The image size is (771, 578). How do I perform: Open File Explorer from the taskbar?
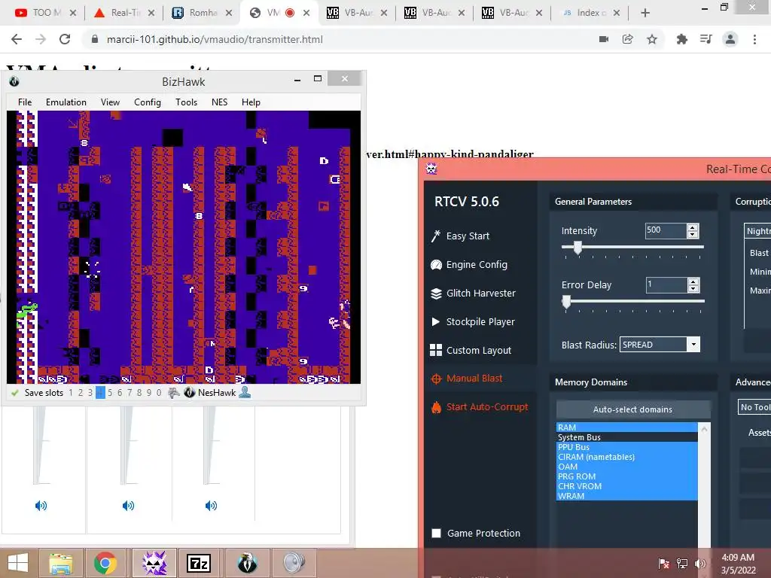(60, 563)
